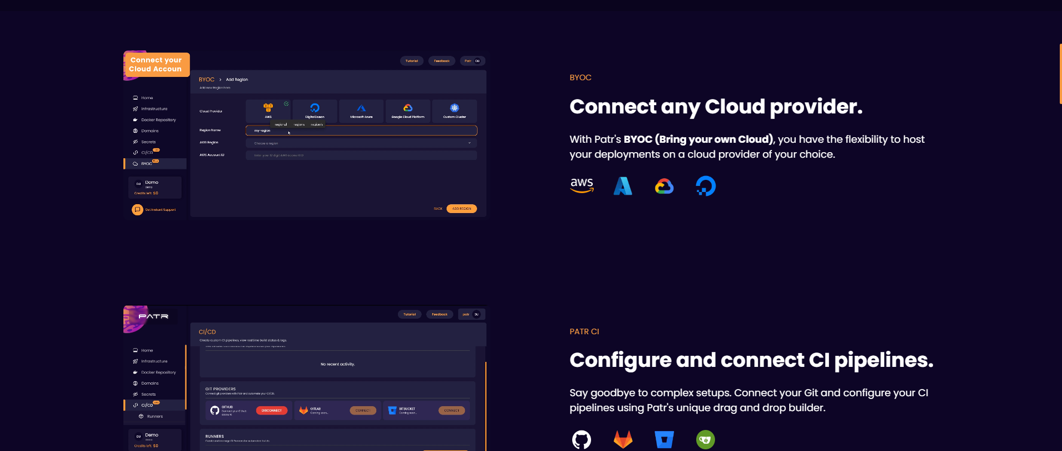The image size is (1062, 451).
Task: Click the No recent activity text
Action: [338, 364]
